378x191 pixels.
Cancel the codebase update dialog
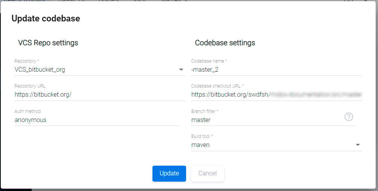(208, 173)
